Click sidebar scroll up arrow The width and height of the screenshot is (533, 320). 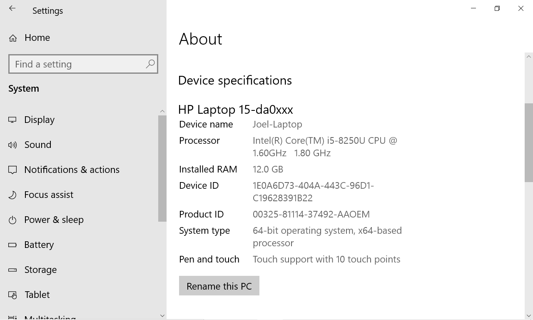tap(162, 111)
